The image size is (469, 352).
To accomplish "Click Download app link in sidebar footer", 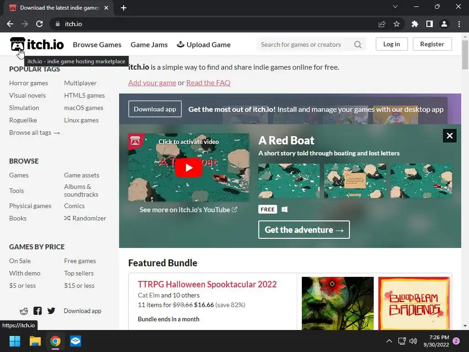I will (82, 311).
